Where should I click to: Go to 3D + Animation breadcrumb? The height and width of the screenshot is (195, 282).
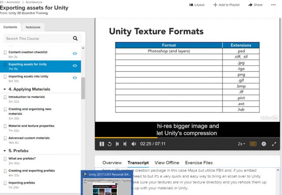tap(10, 2)
